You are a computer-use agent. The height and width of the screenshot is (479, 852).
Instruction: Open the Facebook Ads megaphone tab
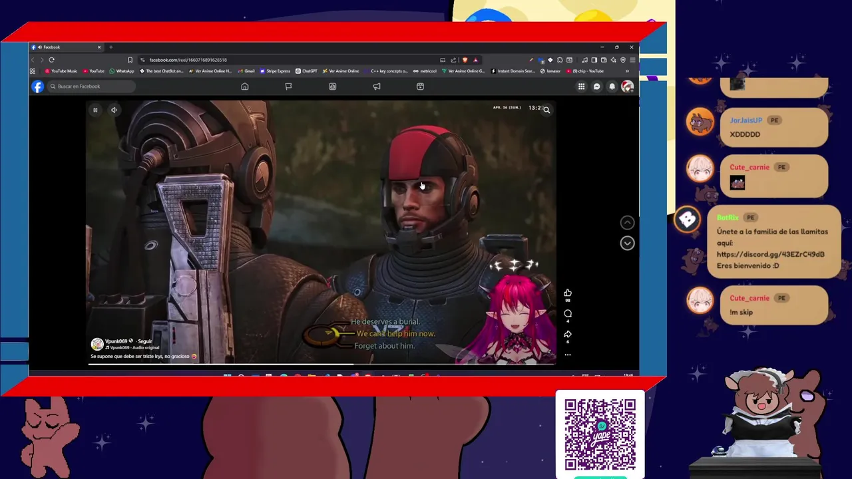(x=376, y=86)
